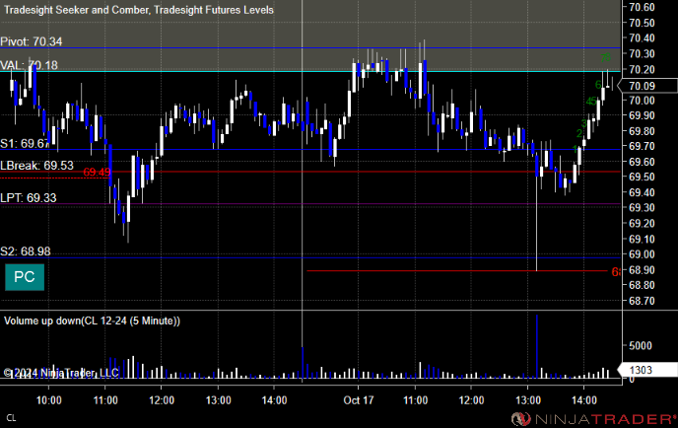Click the teal PC button
678x428 pixels.
tap(25, 277)
